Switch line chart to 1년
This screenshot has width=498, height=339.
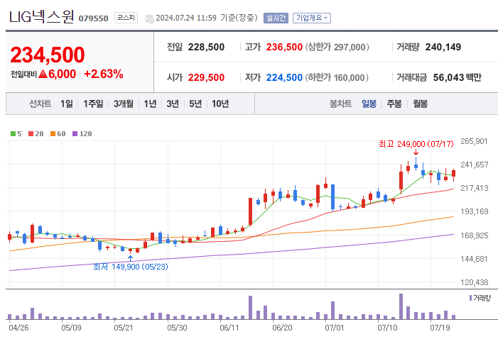coord(150,104)
